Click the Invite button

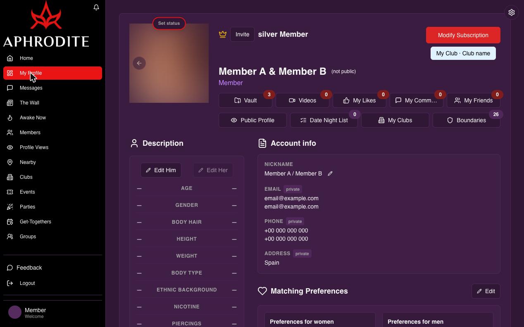[242, 35]
